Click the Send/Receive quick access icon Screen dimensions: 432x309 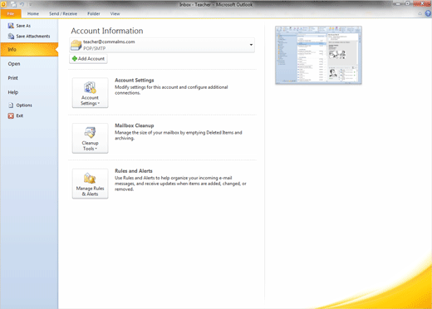coord(13,4)
